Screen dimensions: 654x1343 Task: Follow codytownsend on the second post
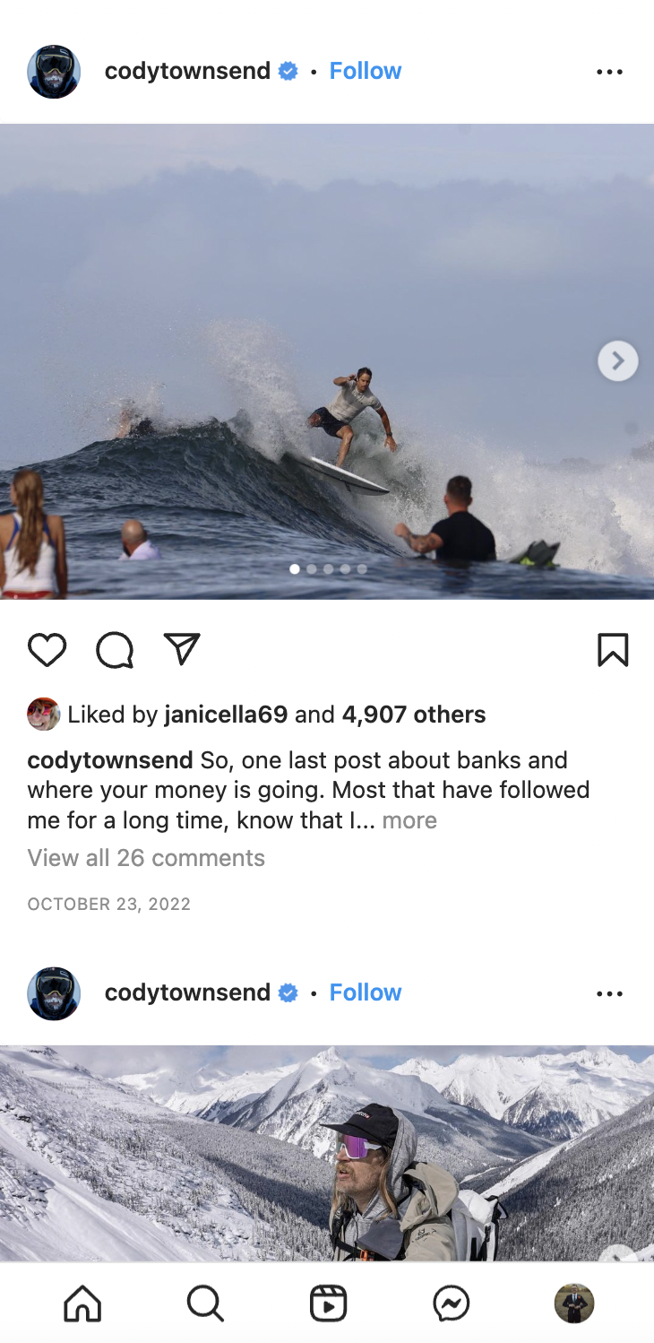366,992
